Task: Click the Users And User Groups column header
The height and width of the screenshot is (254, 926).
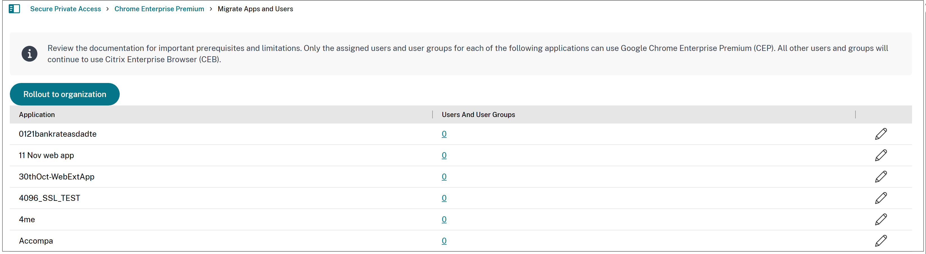Action: click(x=479, y=114)
